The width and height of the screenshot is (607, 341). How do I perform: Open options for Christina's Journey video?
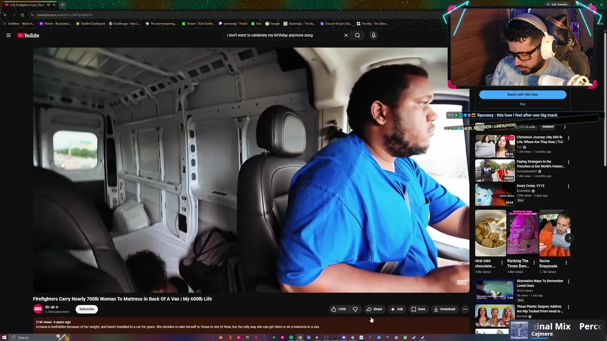coord(569,138)
